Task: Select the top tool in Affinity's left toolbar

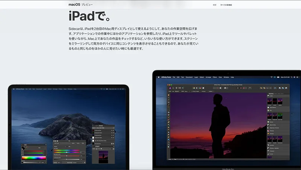Action: click(x=169, y=95)
